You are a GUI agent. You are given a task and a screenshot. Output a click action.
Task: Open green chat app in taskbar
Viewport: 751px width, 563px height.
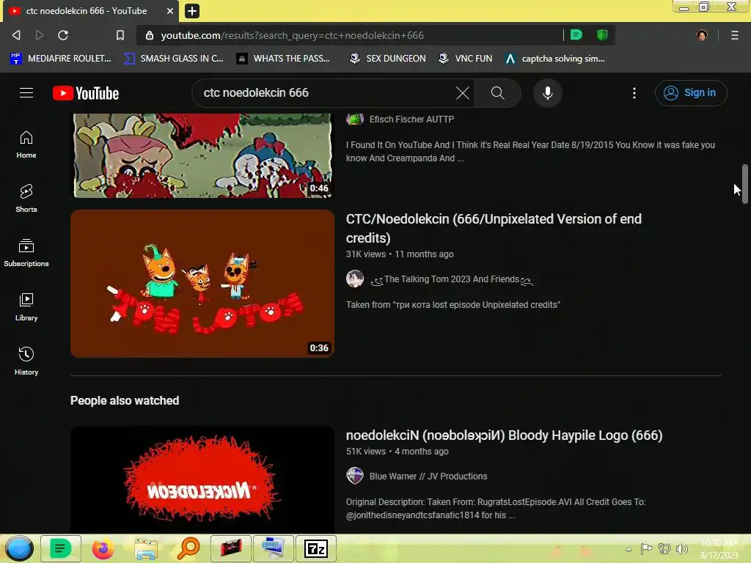(60, 548)
